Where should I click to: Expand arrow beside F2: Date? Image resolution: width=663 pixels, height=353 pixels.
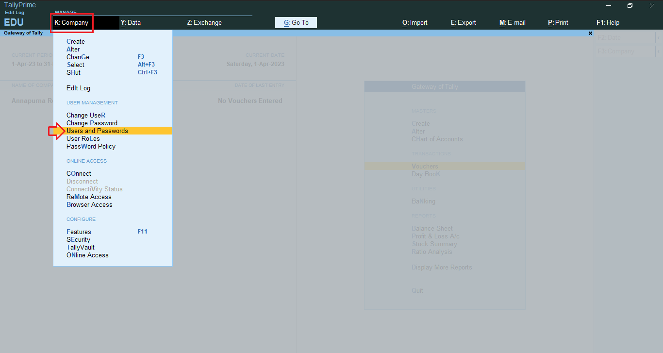(659, 38)
